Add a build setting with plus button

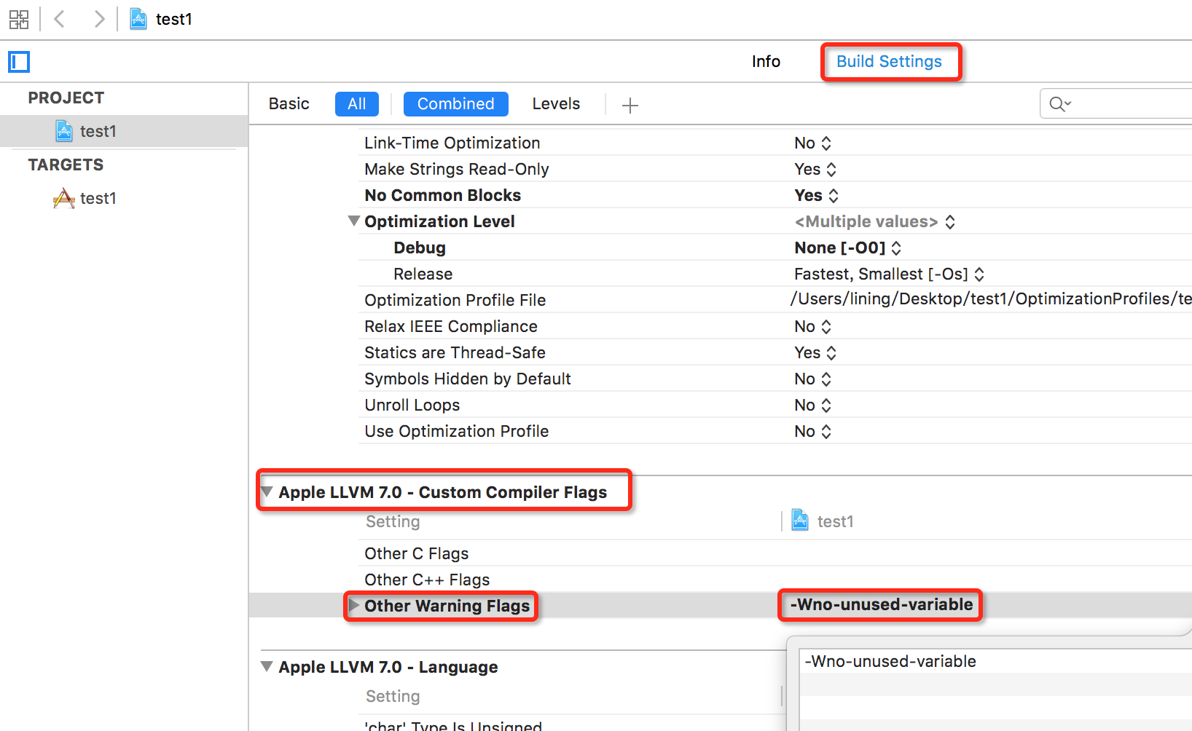point(630,105)
